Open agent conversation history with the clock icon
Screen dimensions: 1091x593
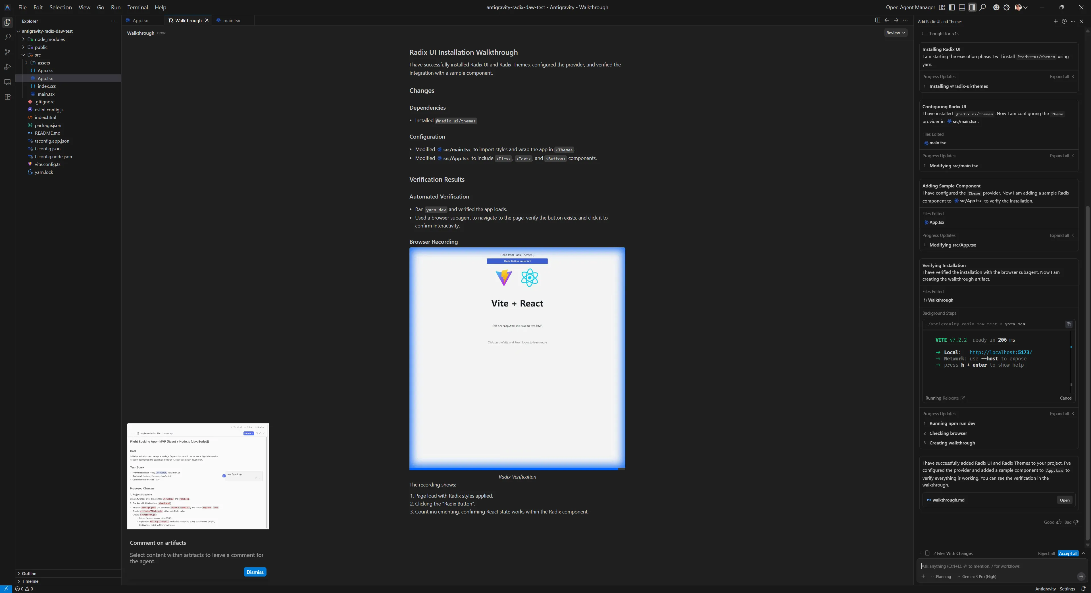pyautogui.click(x=1064, y=22)
